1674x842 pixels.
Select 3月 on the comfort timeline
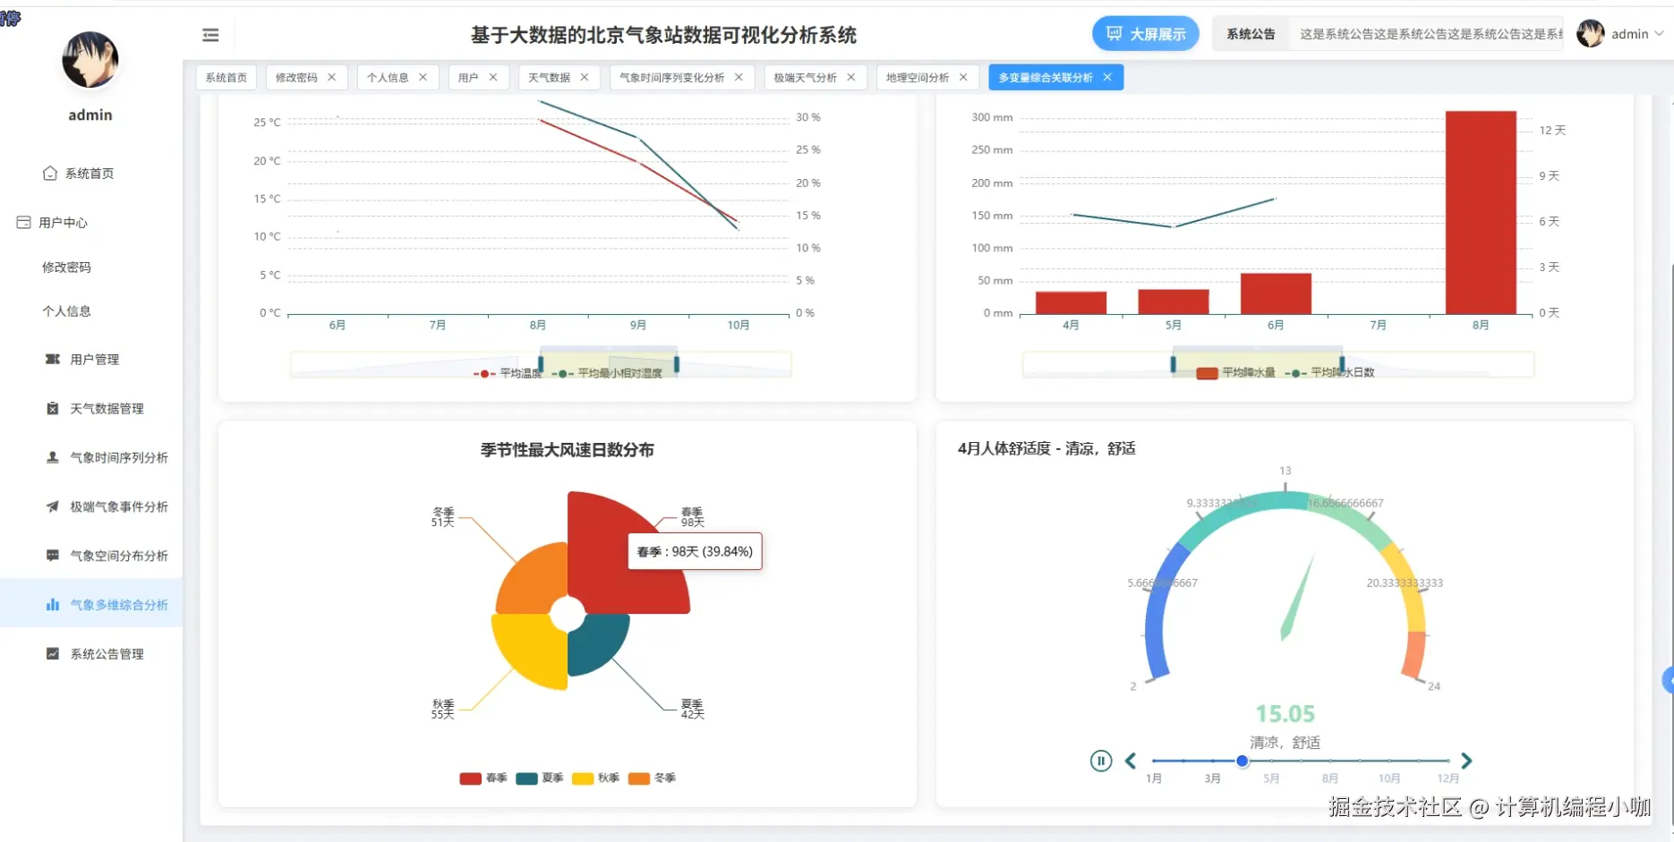[x=1213, y=778]
